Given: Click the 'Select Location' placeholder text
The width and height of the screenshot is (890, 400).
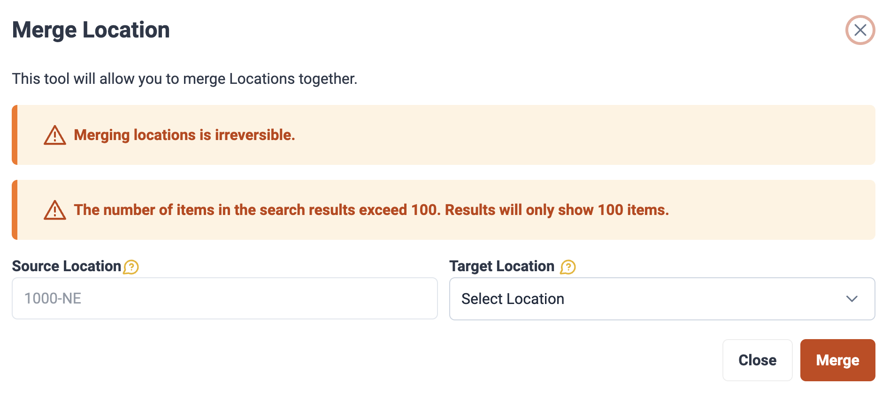Looking at the screenshot, I should click(x=513, y=299).
